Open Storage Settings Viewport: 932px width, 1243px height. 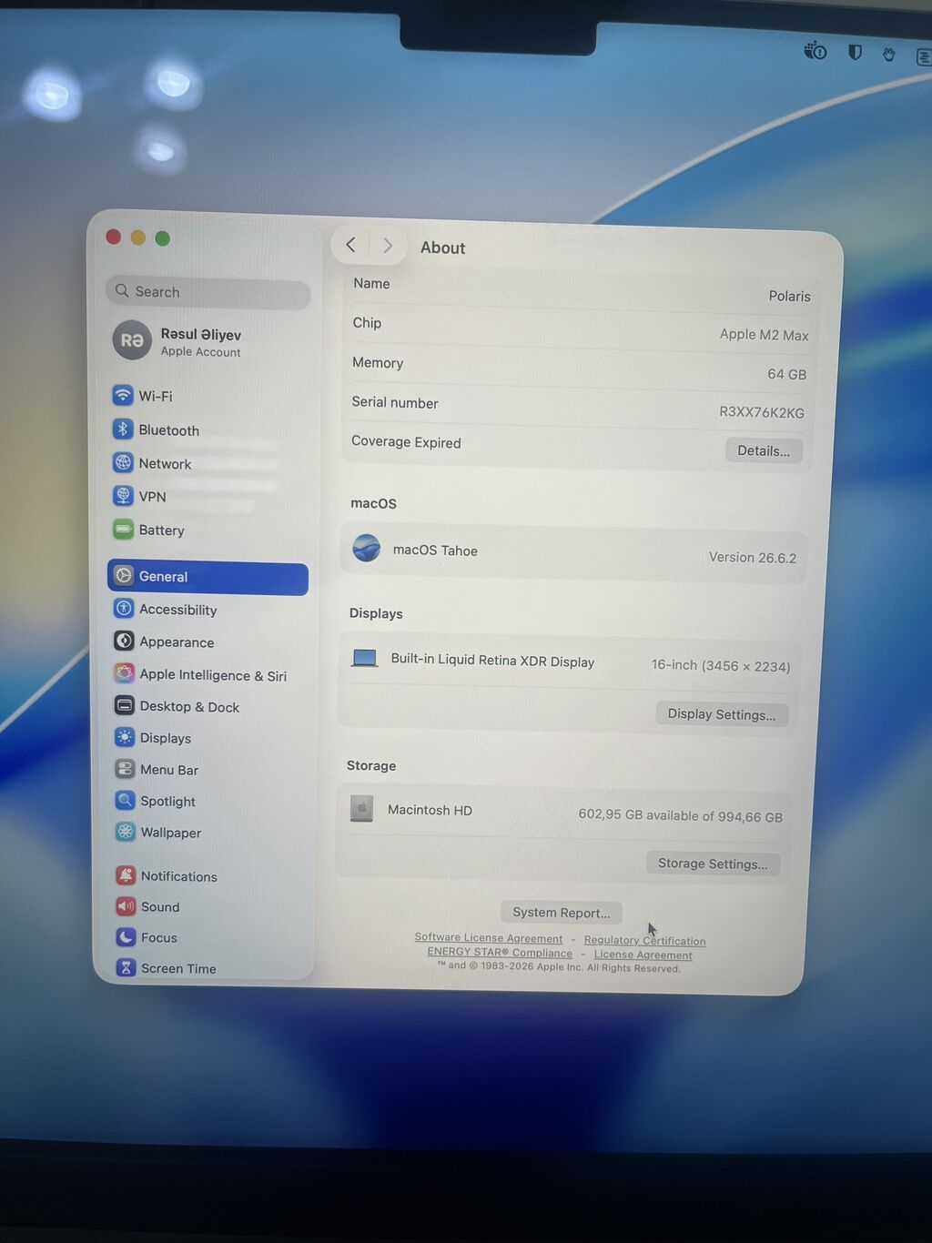[713, 864]
